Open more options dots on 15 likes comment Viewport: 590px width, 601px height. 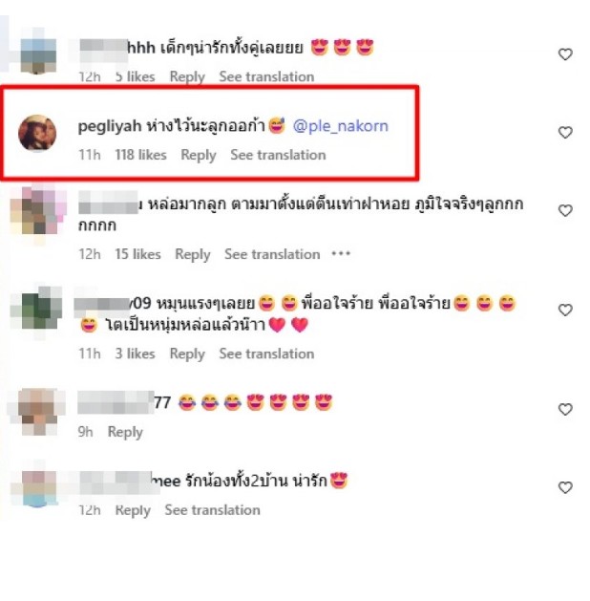(341, 254)
